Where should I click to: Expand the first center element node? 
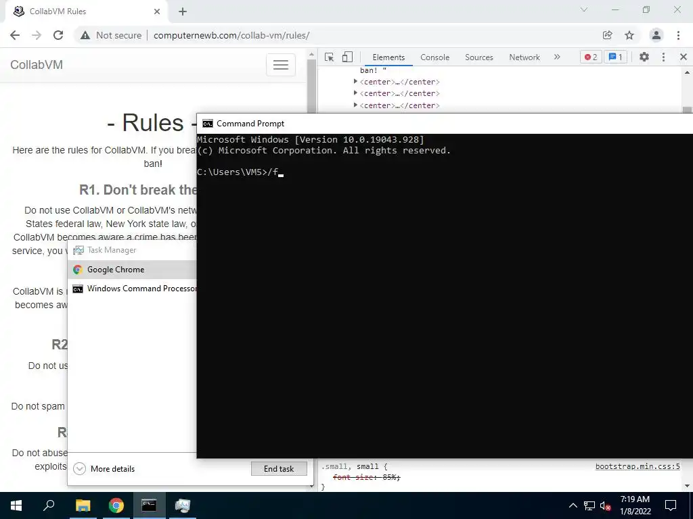355,81
